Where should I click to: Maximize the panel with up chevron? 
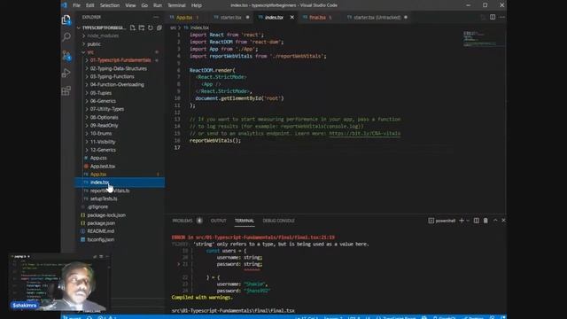point(495,221)
